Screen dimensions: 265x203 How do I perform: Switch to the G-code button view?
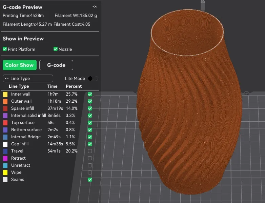coord(56,65)
